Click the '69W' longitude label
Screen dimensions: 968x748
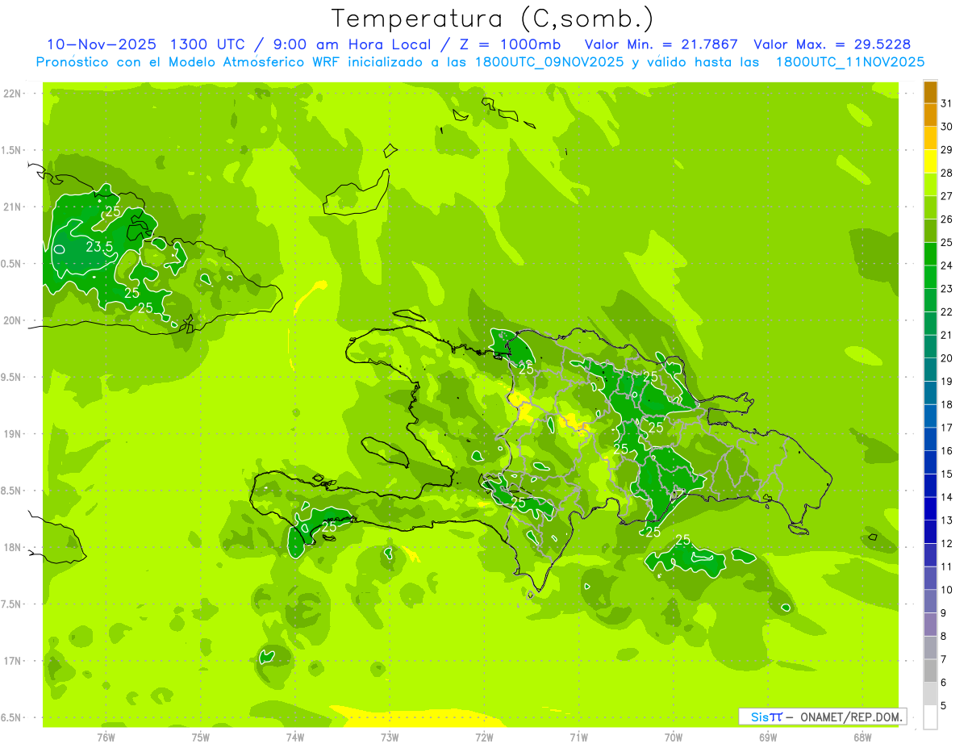pyautogui.click(x=768, y=737)
